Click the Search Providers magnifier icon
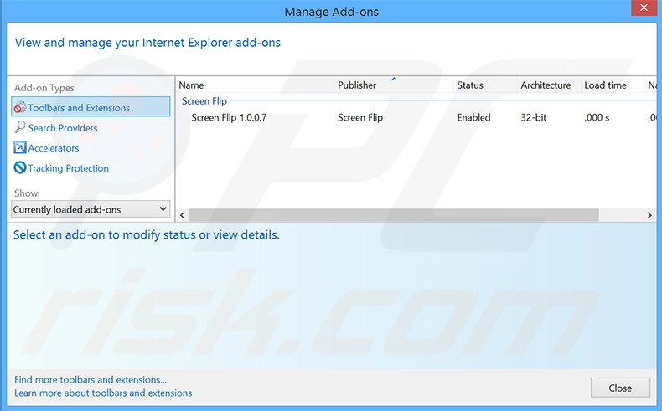Image resolution: width=662 pixels, height=411 pixels. (20, 128)
